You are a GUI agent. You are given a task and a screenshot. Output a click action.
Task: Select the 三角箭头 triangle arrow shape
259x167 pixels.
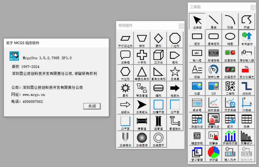[142, 106]
